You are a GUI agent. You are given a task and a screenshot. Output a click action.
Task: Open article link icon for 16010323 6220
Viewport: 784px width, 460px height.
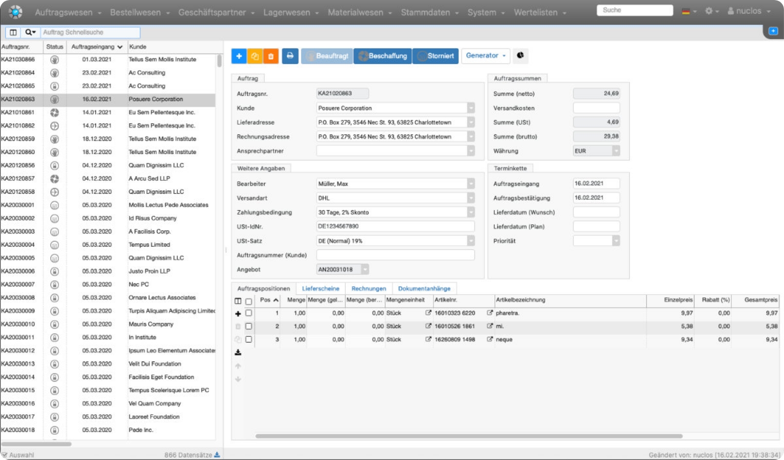pyautogui.click(x=428, y=313)
